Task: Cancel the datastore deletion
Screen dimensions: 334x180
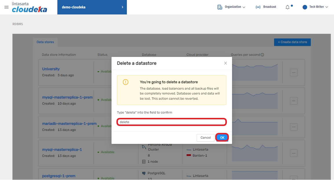Action: point(205,138)
